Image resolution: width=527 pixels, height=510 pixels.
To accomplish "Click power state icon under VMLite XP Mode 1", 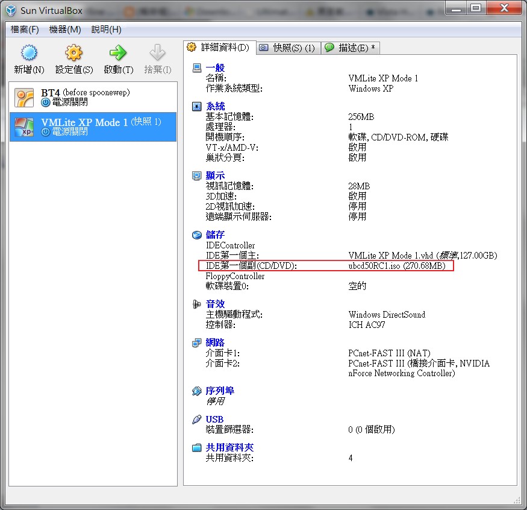I will (46, 132).
